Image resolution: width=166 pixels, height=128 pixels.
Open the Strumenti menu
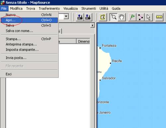click(x=89, y=9)
